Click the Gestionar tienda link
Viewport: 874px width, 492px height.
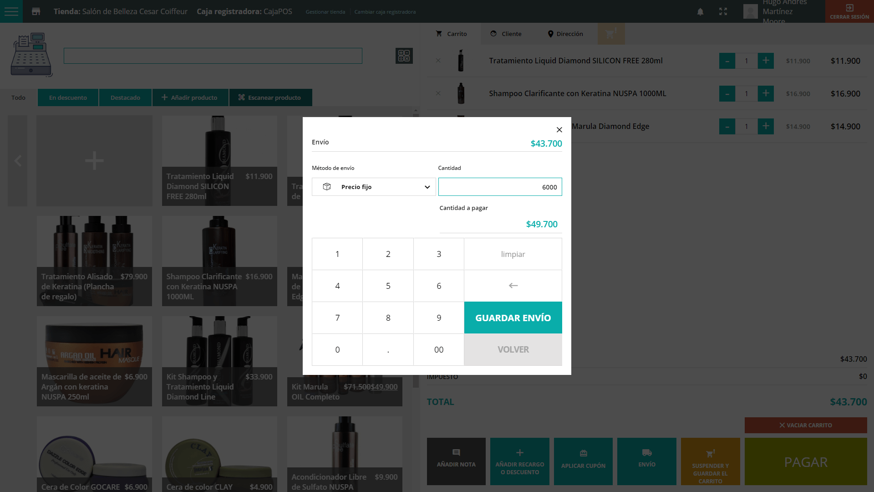pos(325,12)
